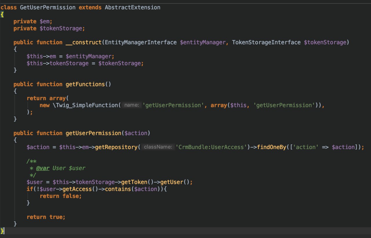Image resolution: width=371 pixels, height=238 pixels.
Task: Click the class name GetUserPermission in the class declaration
Action: click(48, 7)
